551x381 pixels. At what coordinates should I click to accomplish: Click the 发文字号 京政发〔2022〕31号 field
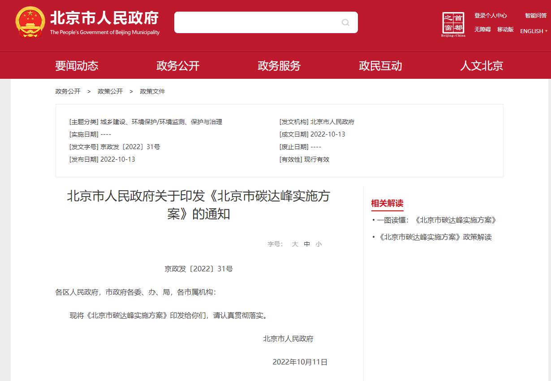click(x=115, y=147)
